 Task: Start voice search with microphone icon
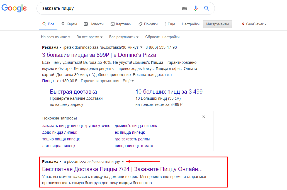[196, 8]
